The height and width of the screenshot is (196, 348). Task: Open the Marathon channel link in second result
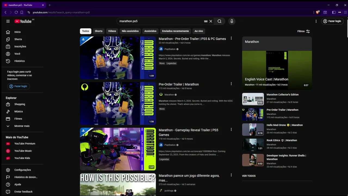pyautogui.click(x=169, y=95)
